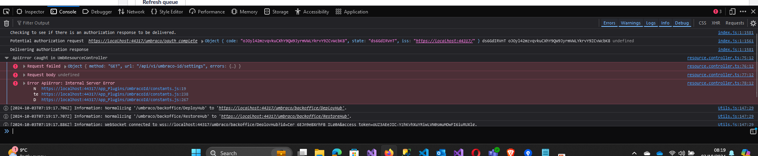
Task: Expand the authorization Object with code
Action: click(203, 41)
